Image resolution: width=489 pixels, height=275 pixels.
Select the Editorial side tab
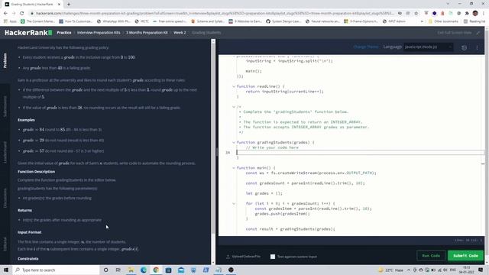point(5,244)
